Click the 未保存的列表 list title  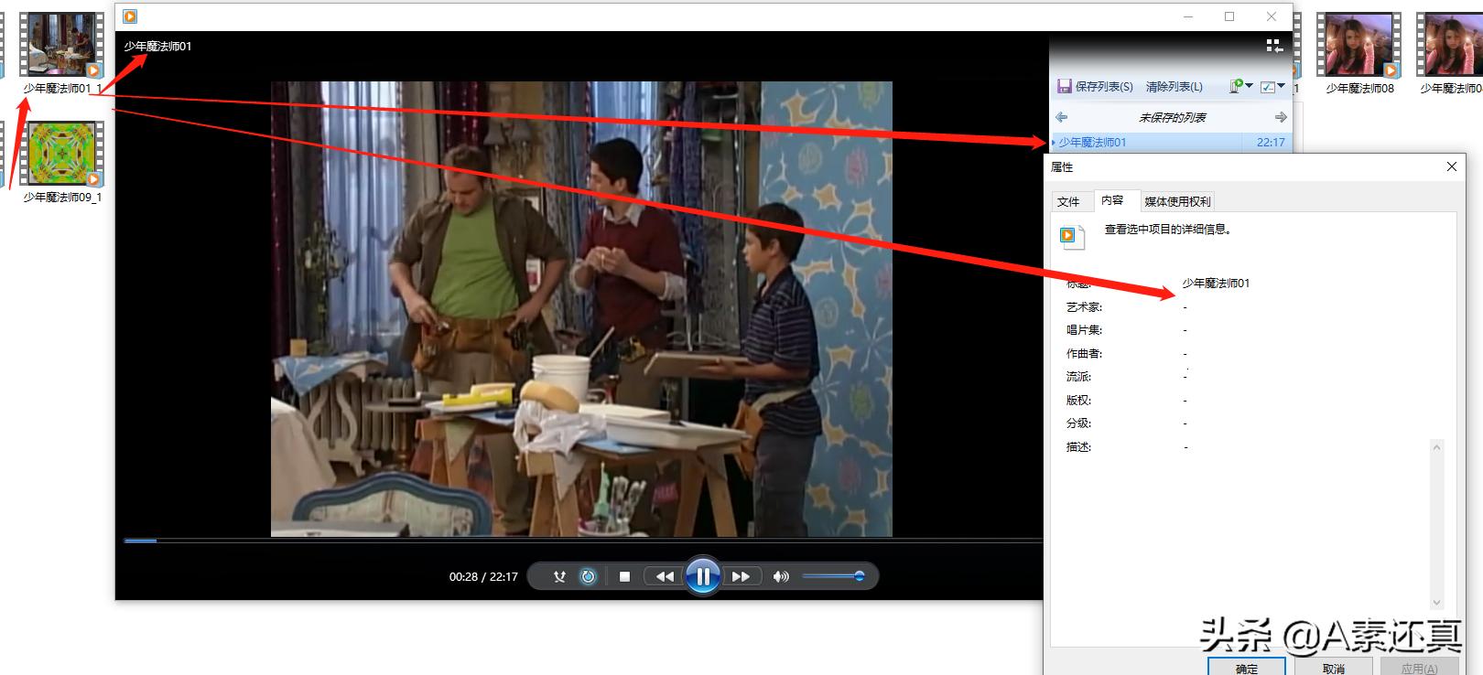1172,118
